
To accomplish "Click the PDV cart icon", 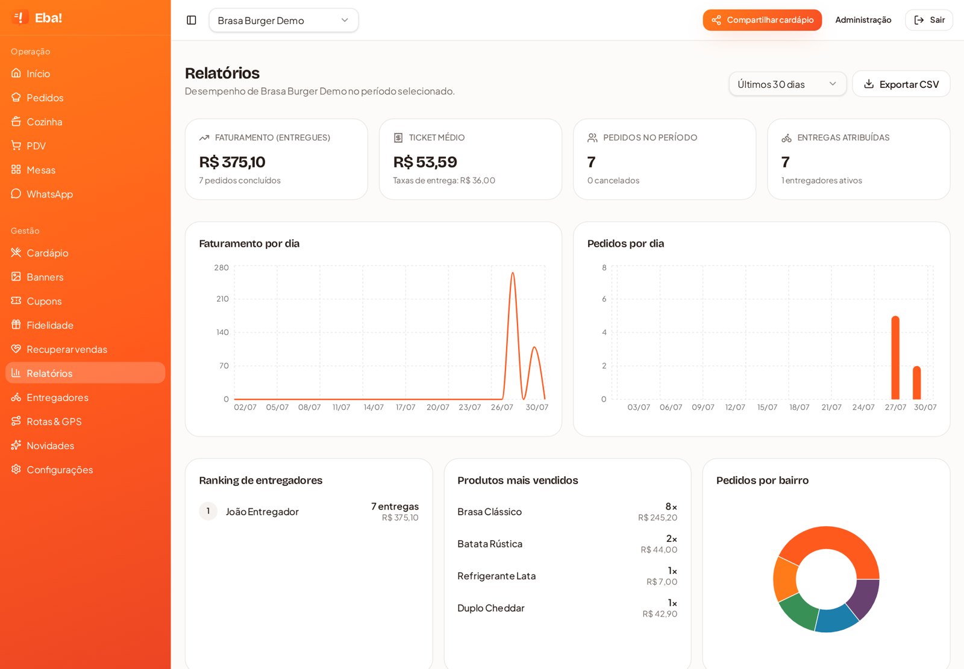I will pyautogui.click(x=16, y=145).
